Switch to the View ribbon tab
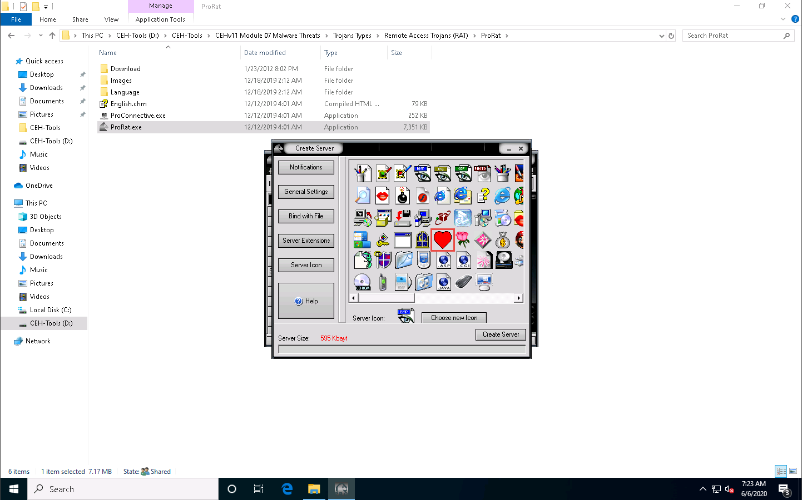Viewport: 802px width, 500px height. click(x=111, y=19)
